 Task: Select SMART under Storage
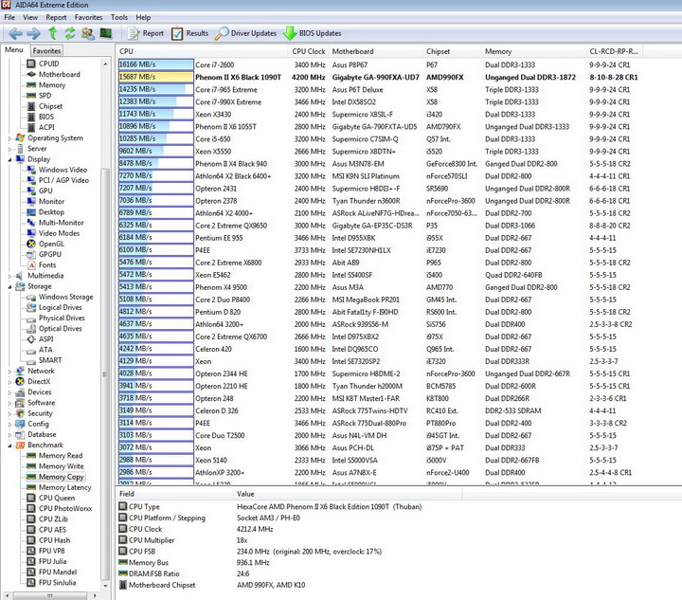click(x=50, y=360)
